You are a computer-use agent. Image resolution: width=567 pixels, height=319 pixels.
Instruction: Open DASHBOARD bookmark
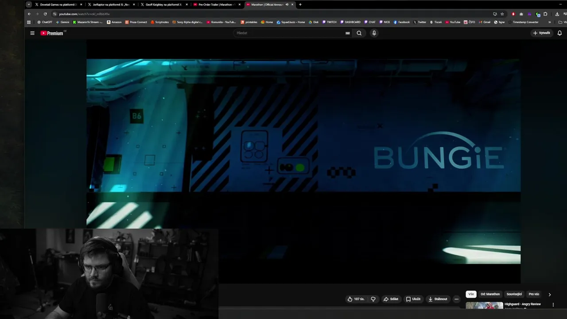pyautogui.click(x=350, y=22)
